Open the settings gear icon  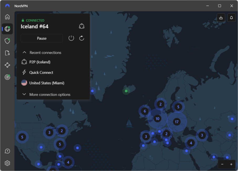pos(7,163)
